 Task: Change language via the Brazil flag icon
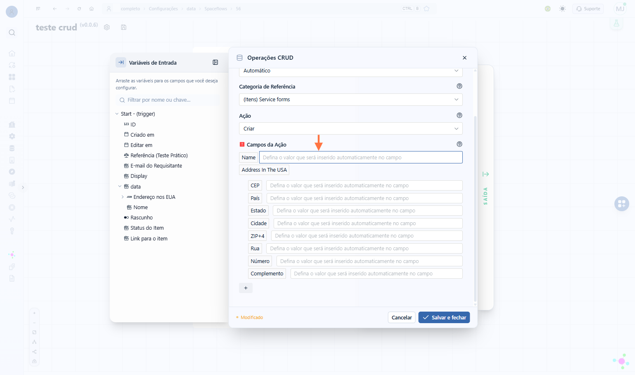[x=548, y=9]
